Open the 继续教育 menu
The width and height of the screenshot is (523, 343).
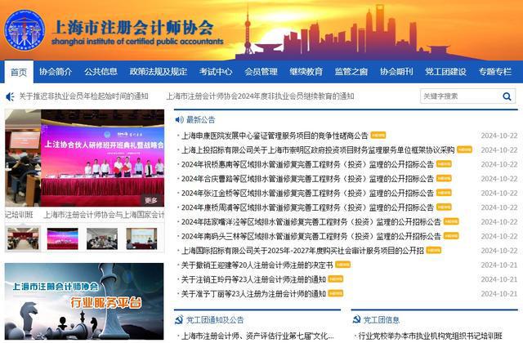pos(306,72)
